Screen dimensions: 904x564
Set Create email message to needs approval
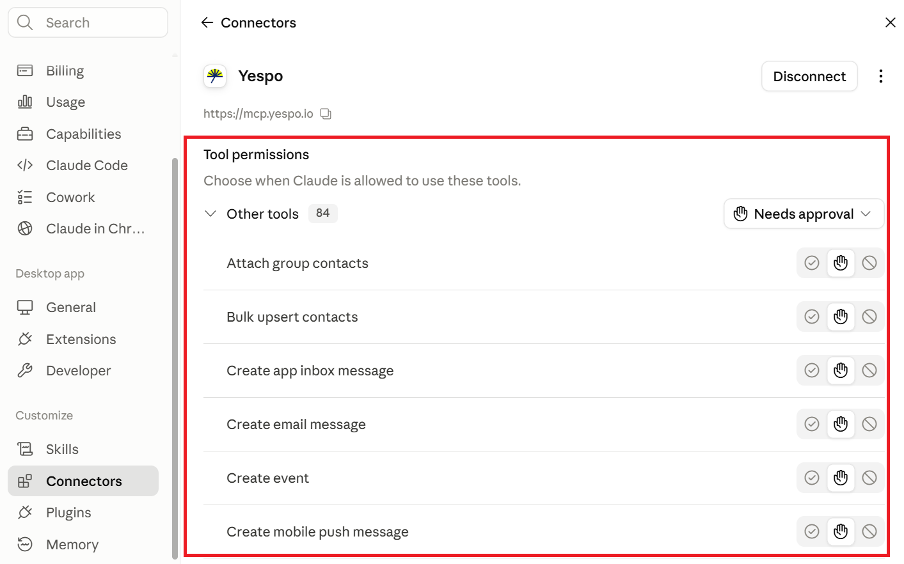(x=841, y=424)
